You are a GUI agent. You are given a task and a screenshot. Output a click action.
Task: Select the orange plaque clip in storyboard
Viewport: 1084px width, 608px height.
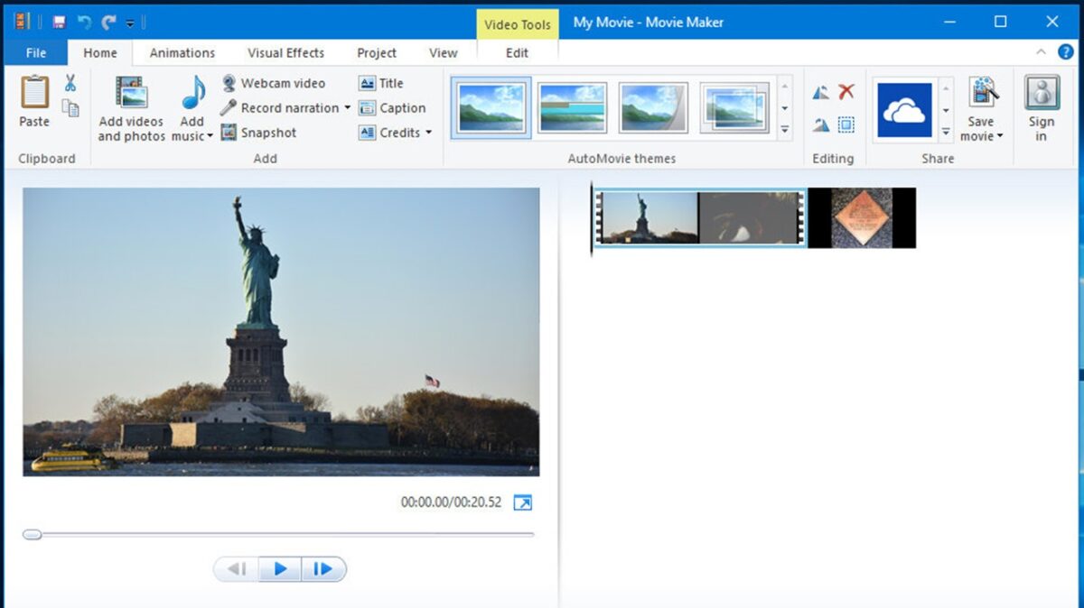point(862,218)
